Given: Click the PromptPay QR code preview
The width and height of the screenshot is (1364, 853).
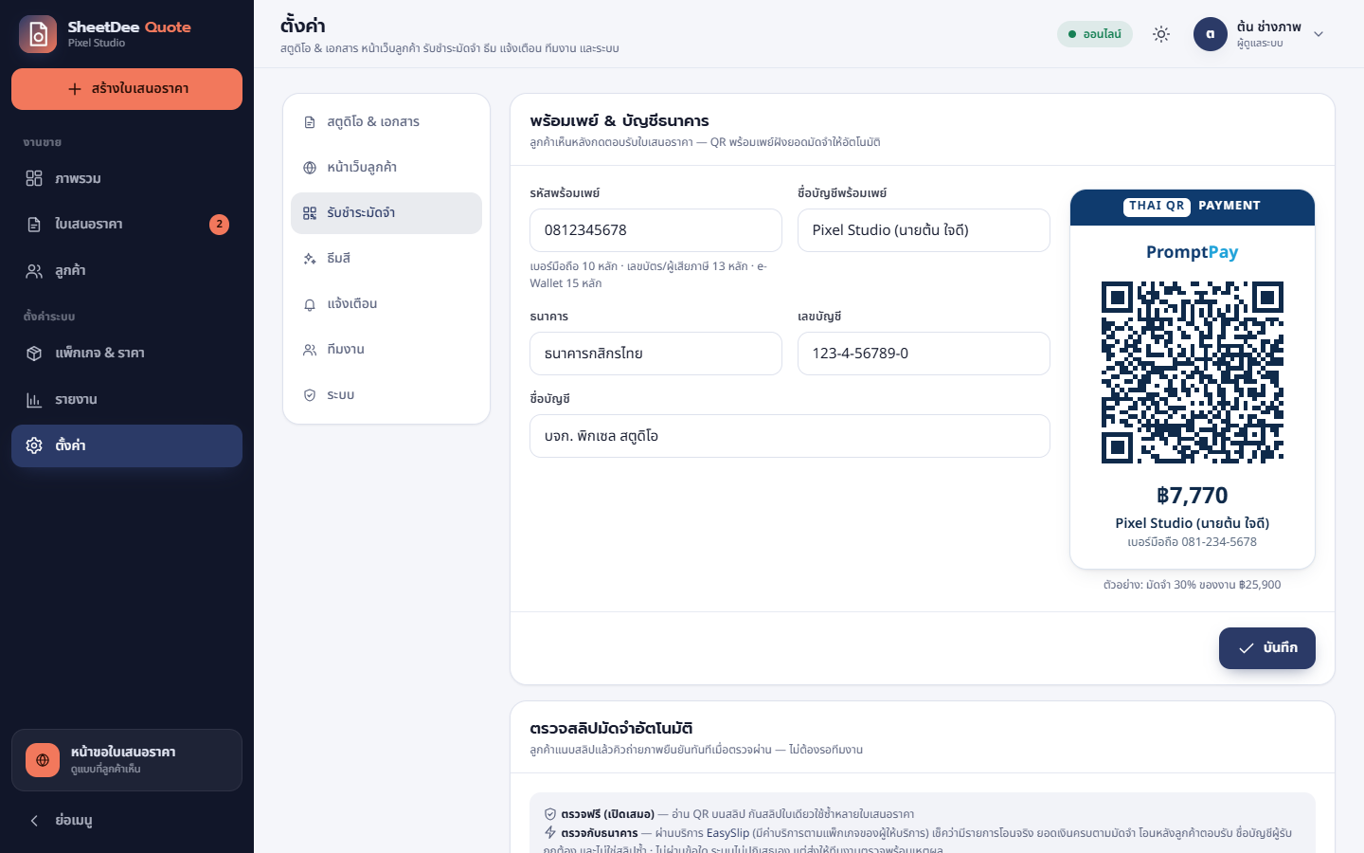Looking at the screenshot, I should pyautogui.click(x=1193, y=372).
